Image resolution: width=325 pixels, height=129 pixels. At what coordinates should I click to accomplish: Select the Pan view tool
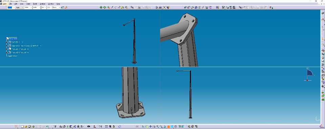point(150,127)
